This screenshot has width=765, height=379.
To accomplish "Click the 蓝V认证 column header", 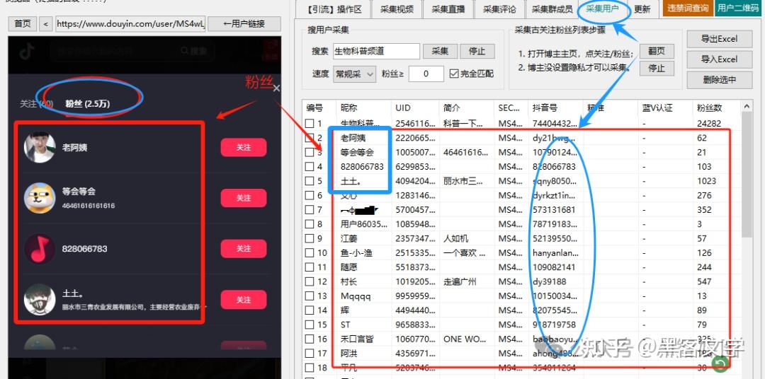I will click(665, 108).
